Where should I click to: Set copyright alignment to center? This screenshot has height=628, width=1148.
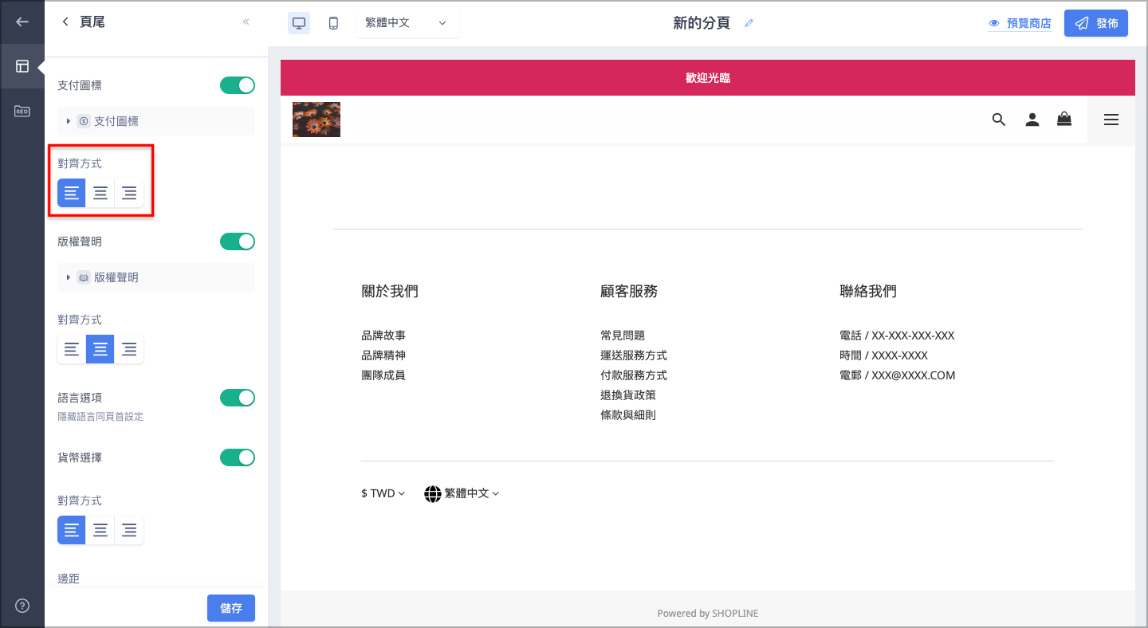(100, 349)
